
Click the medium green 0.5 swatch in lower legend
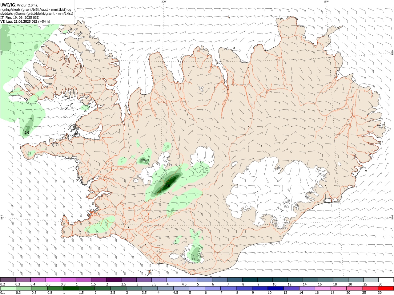(x=39, y=288)
